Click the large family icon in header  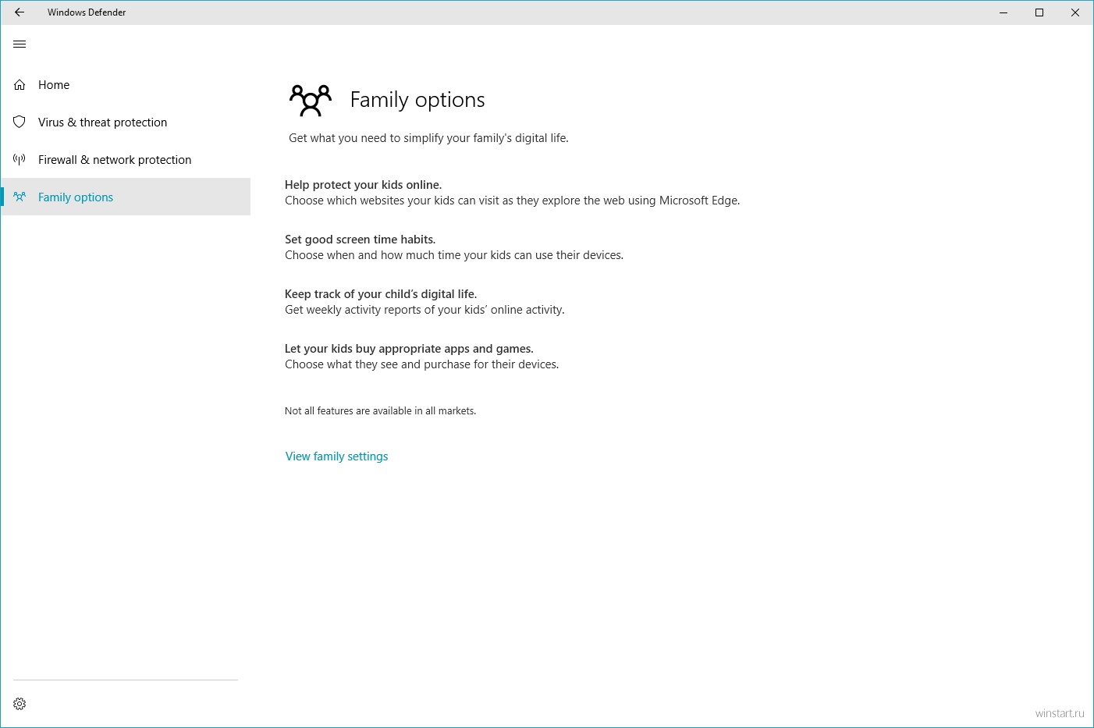(x=310, y=100)
